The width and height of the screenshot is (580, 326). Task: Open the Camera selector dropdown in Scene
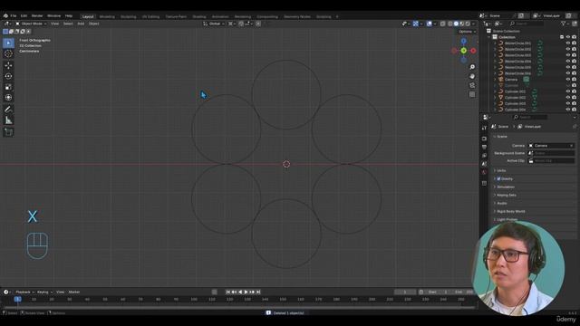[x=551, y=146]
